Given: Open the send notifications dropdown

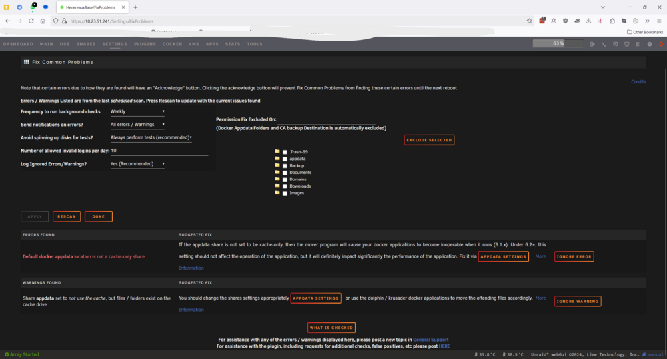Looking at the screenshot, I should click(x=137, y=125).
